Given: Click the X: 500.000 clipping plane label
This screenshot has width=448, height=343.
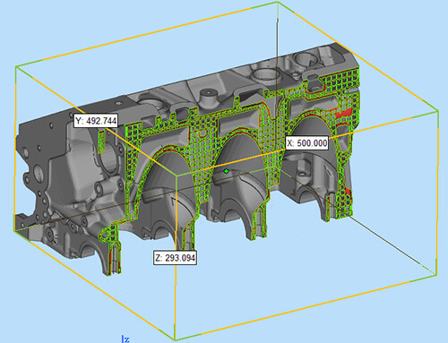Looking at the screenshot, I should point(307,143).
